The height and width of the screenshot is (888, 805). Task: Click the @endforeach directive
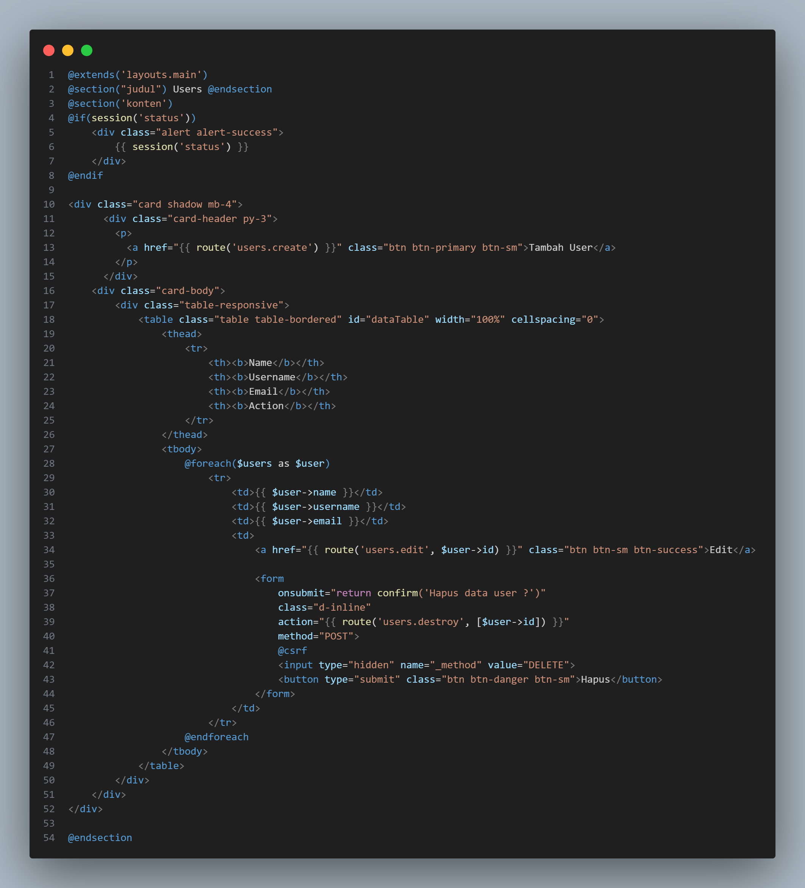click(x=216, y=736)
